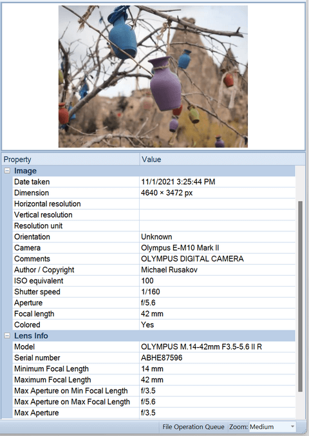The width and height of the screenshot is (309, 436).
Task: Open the Zoom Medium dropdown
Action: coord(272,426)
